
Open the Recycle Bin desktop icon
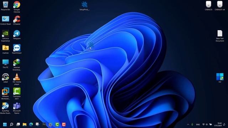tap(5, 6)
